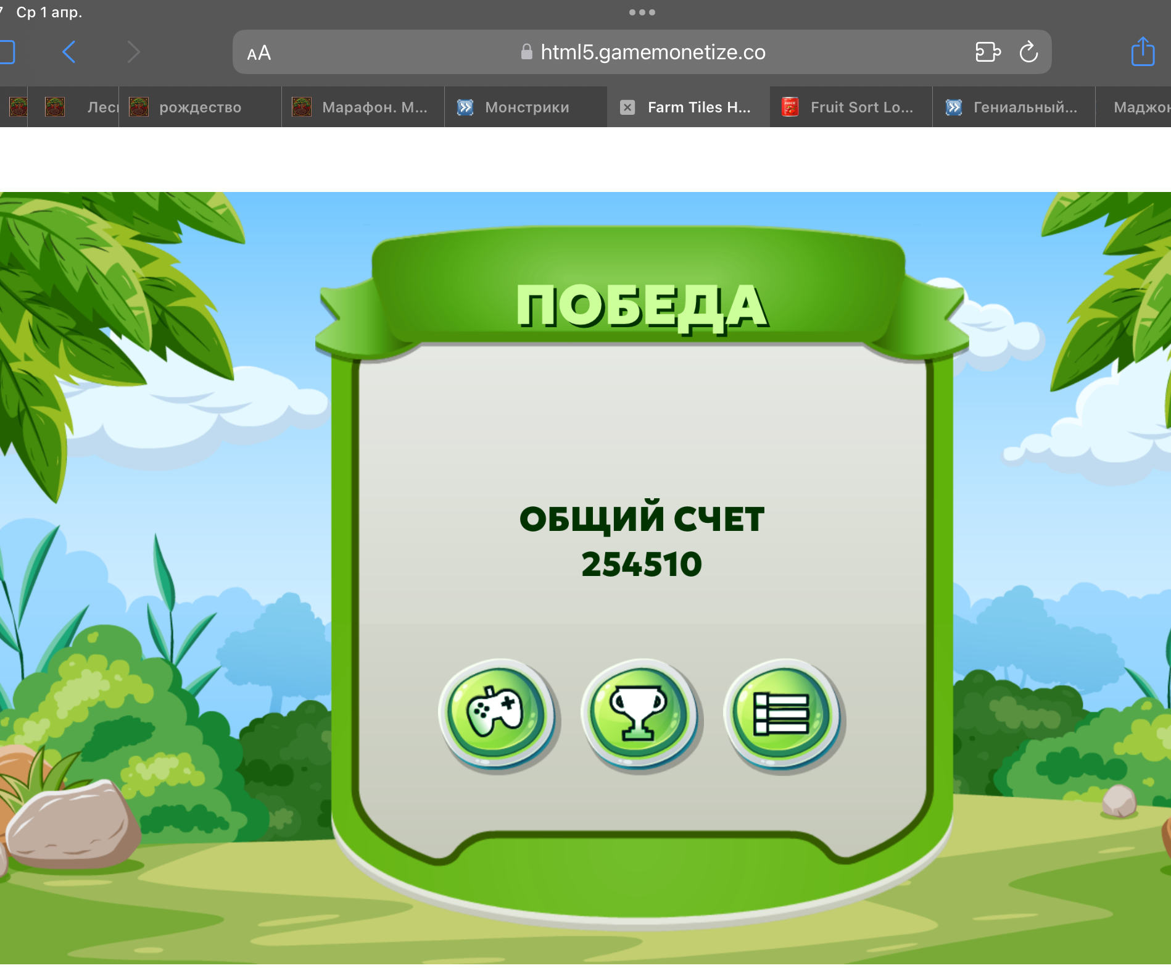
Task: Switch to the рождество tab
Action: pos(201,107)
